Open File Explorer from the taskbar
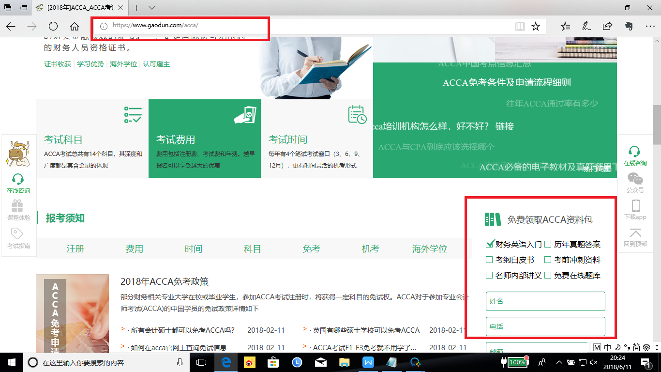Image resolution: width=661 pixels, height=372 pixels. tap(344, 362)
